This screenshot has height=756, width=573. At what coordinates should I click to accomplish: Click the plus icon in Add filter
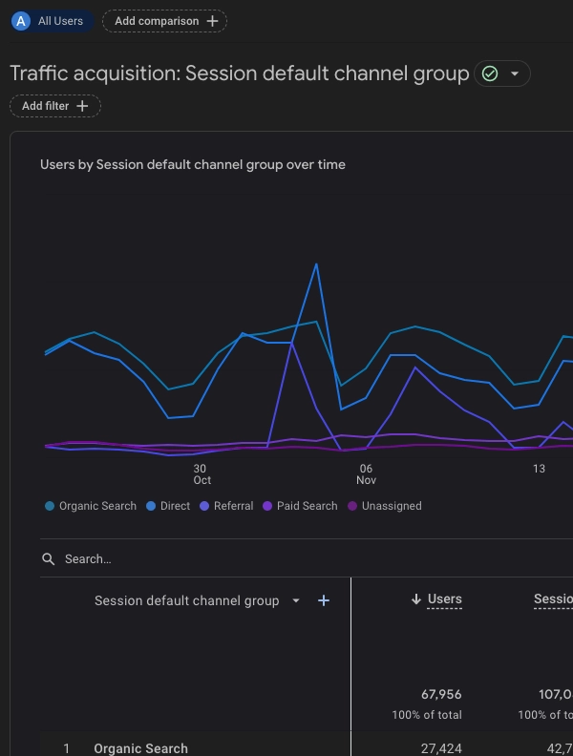coord(82,106)
